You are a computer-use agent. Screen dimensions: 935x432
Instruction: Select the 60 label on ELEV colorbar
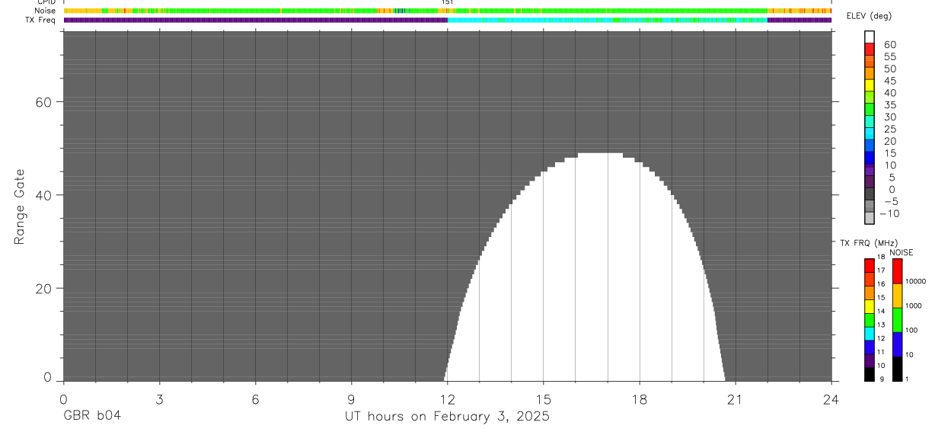pyautogui.click(x=890, y=45)
